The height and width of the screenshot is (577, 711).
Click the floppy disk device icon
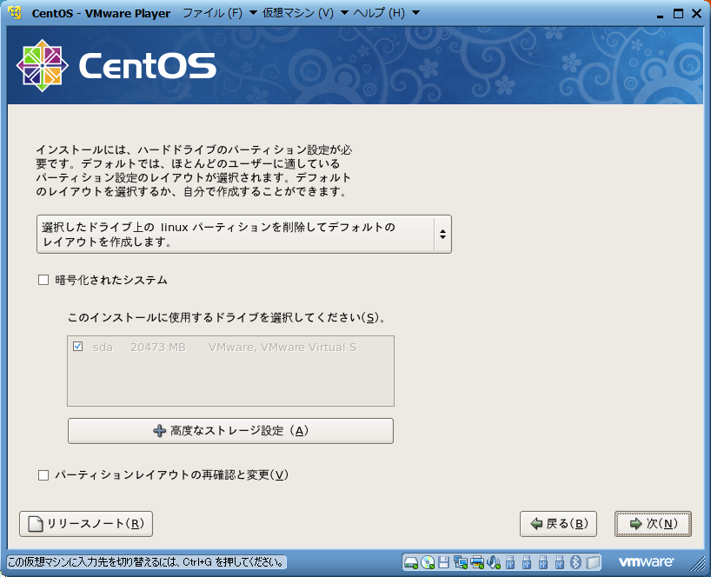(x=444, y=562)
